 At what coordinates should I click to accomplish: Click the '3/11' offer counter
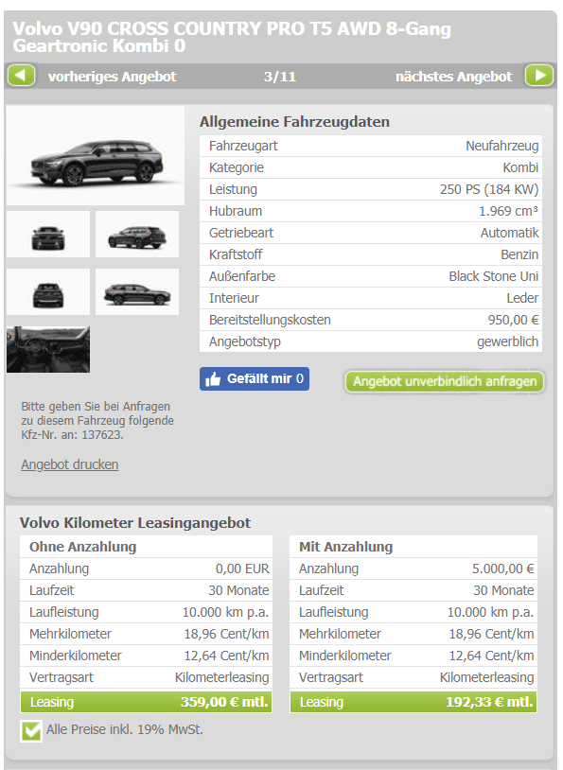pos(279,77)
